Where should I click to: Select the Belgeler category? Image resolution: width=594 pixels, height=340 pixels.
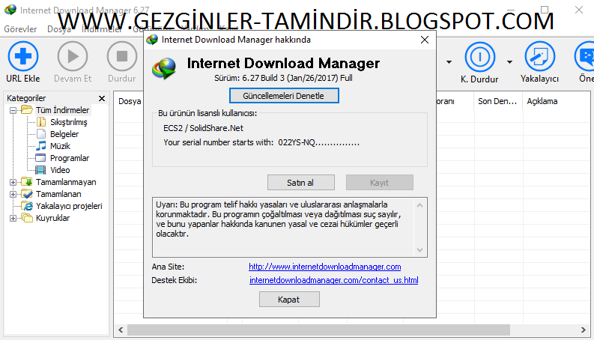click(64, 134)
